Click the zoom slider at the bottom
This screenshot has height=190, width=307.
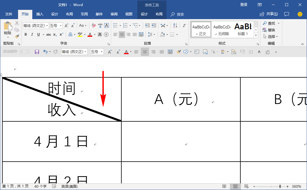click(x=279, y=186)
